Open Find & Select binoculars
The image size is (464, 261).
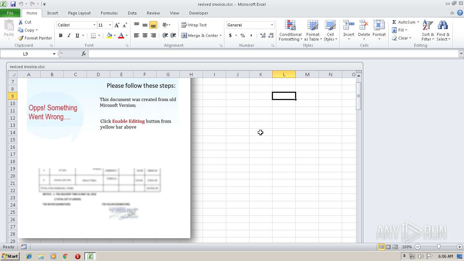pyautogui.click(x=443, y=31)
